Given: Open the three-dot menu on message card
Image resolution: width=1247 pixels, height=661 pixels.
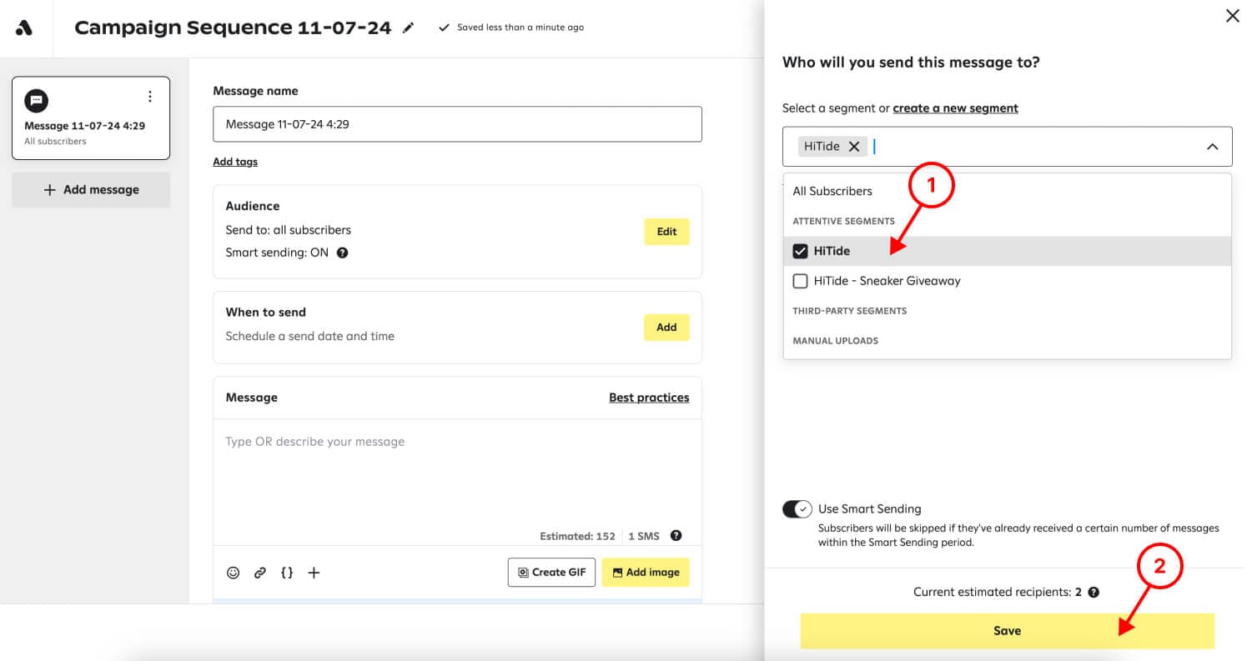Looking at the screenshot, I should point(150,97).
